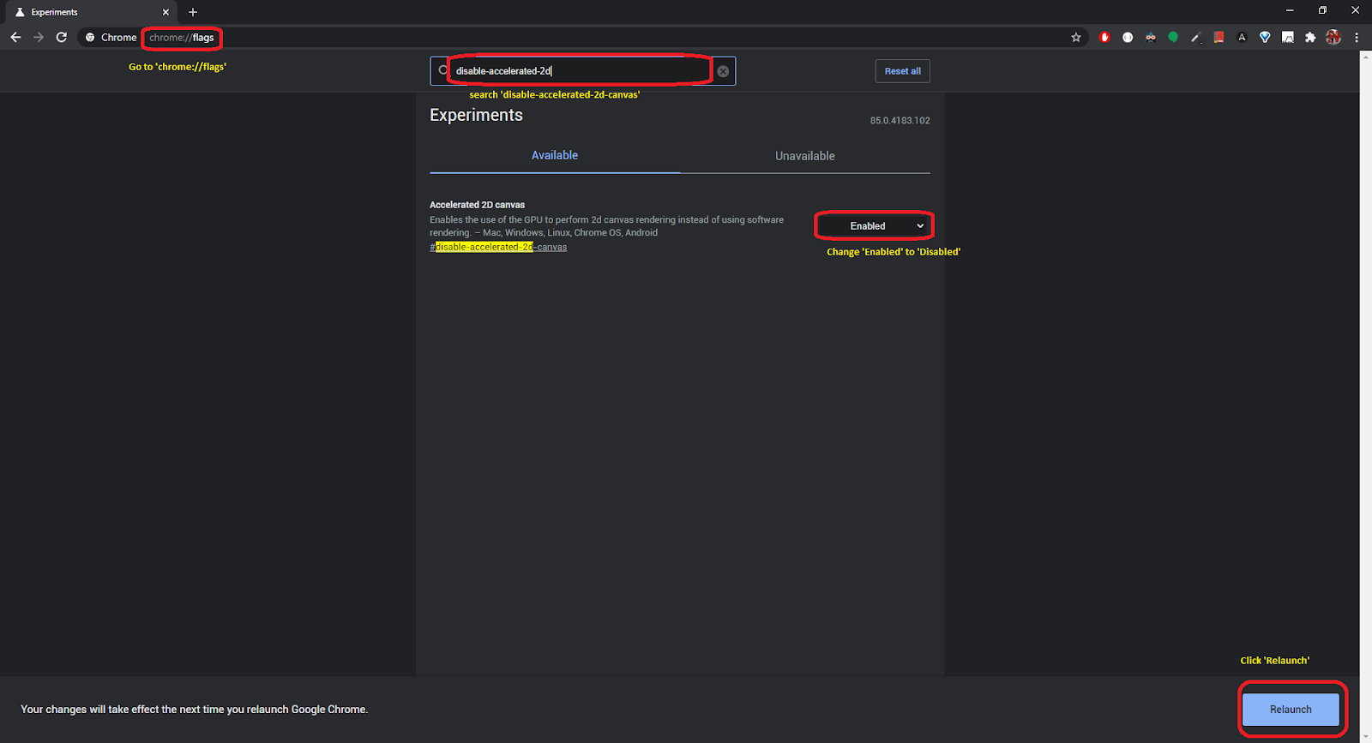Viewport: 1372px width, 743px height.
Task: Go back using the back arrow
Action: 15,38
